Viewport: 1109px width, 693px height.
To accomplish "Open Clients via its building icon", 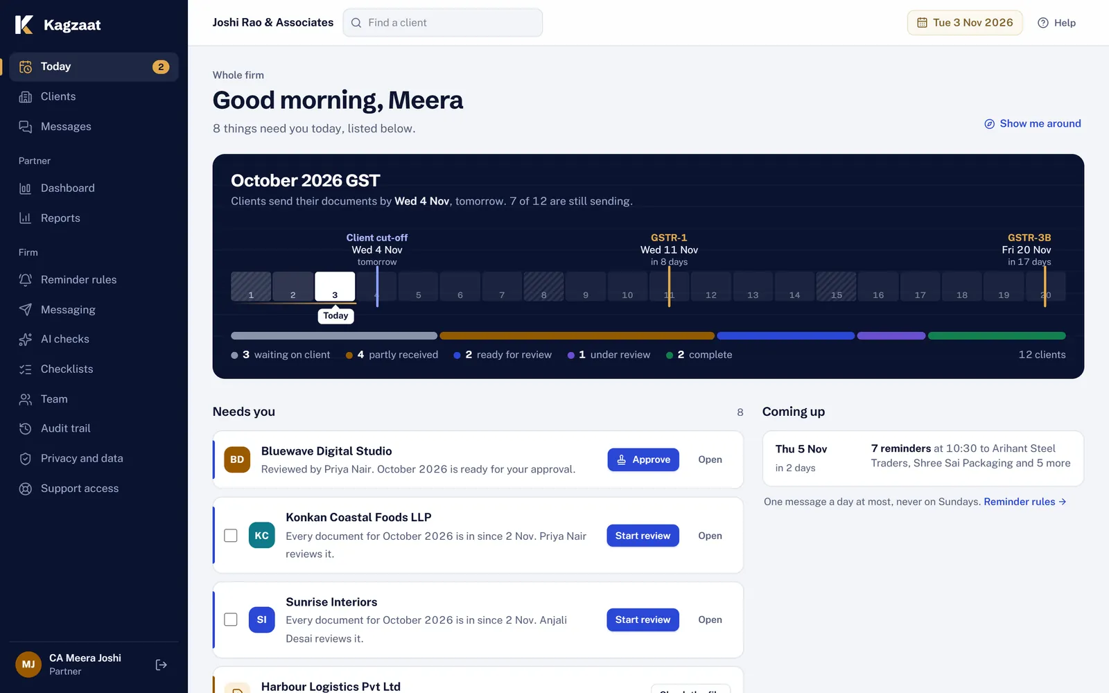I will pyautogui.click(x=26, y=96).
